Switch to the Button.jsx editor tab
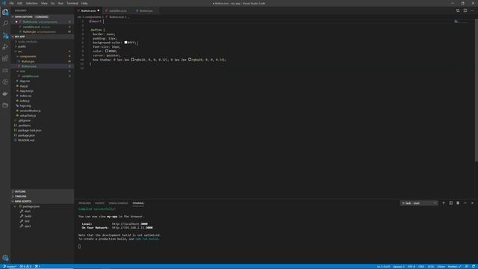The height and width of the screenshot is (269, 478). tap(146, 10)
